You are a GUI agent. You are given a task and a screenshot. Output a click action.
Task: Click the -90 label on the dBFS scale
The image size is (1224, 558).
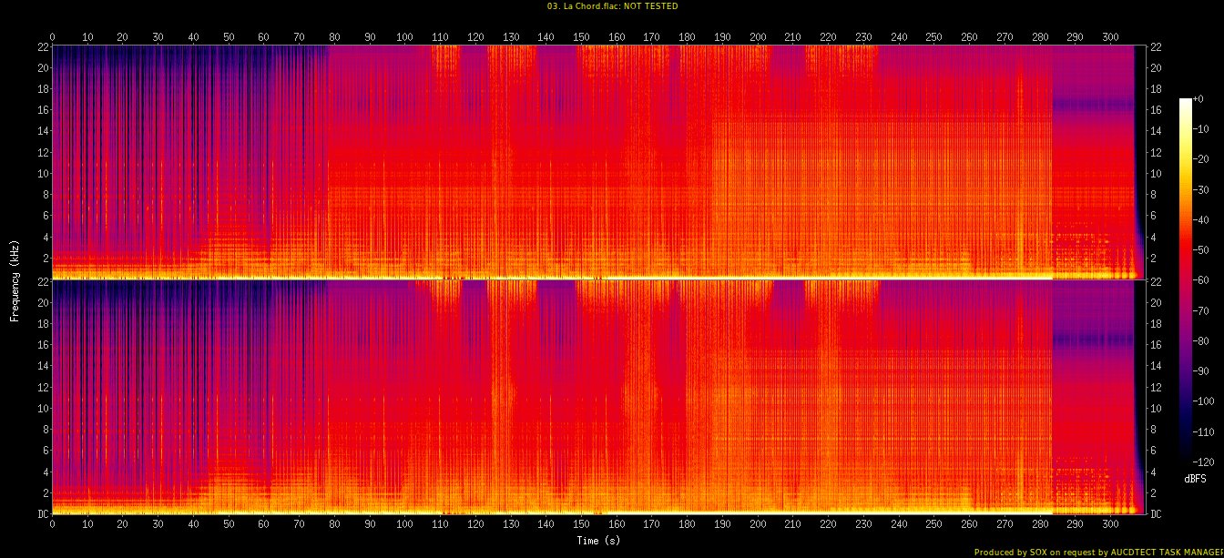[x=1201, y=371]
